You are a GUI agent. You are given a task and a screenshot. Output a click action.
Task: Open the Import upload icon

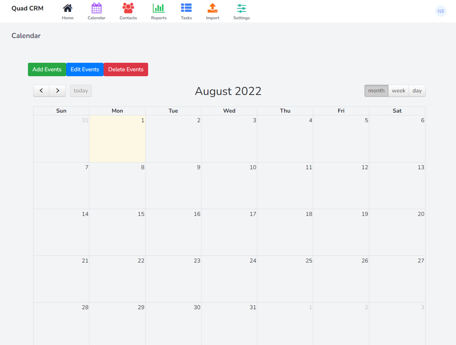pos(212,8)
